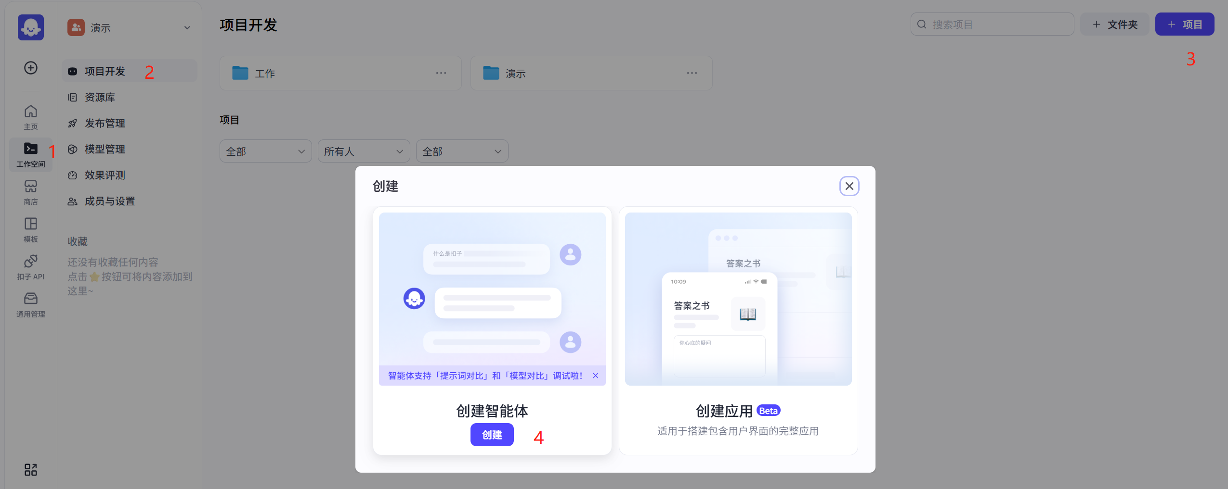Open the 主页 home icon
This screenshot has height=489, width=1228.
(x=31, y=117)
